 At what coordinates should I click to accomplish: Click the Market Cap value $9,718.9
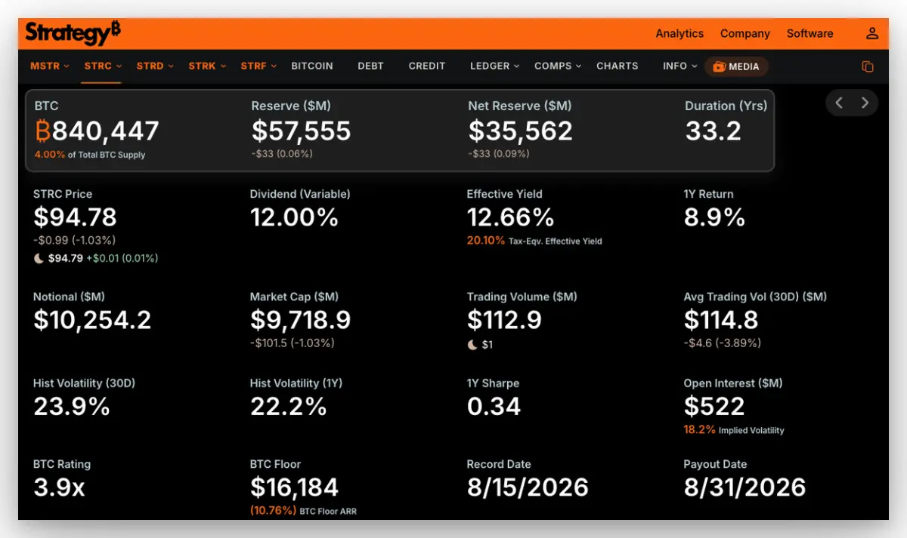click(x=300, y=320)
